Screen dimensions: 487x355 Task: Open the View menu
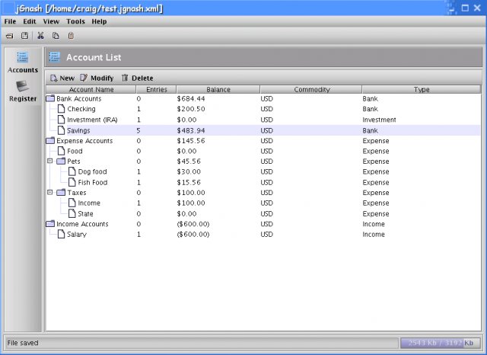[x=51, y=21]
